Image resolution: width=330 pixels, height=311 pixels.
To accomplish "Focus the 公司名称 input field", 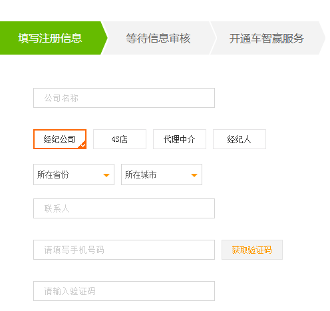I will pyautogui.click(x=124, y=98).
